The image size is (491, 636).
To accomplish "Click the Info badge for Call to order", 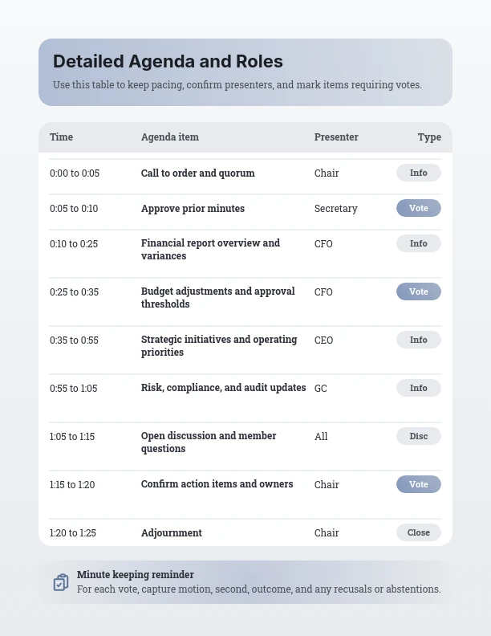I will click(x=418, y=173).
